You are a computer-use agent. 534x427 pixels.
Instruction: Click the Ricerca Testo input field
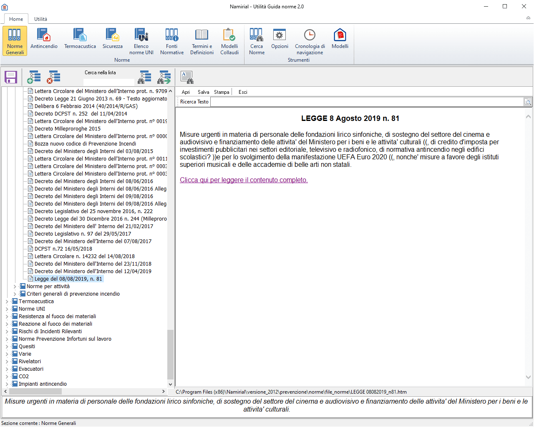click(367, 102)
